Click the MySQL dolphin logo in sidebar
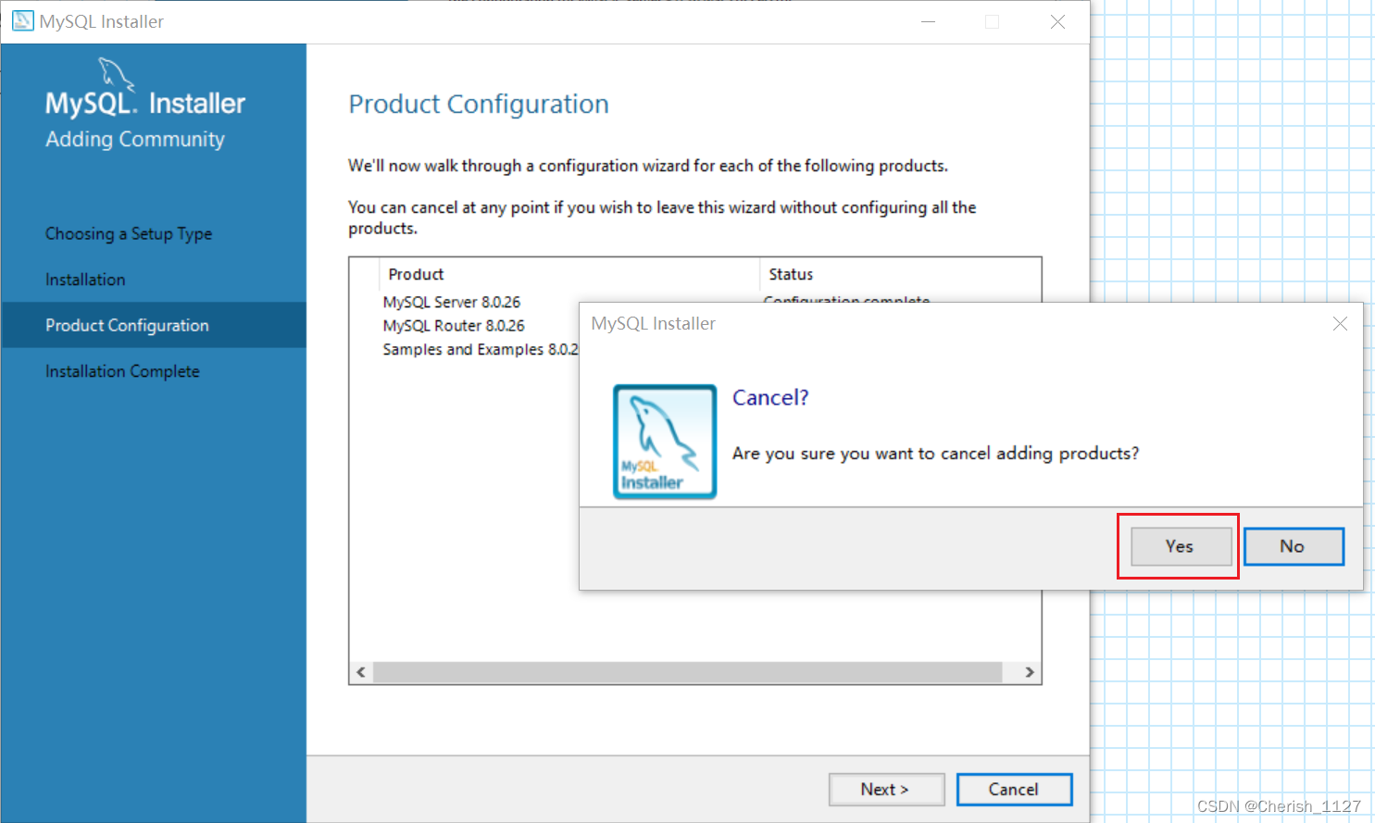Viewport: 1375px width, 823px height. [117, 74]
